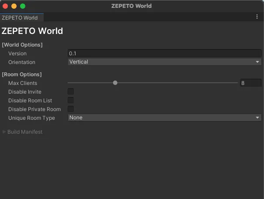Open the Orientation dropdown showing Vertical
This screenshot has height=199, width=264.
[165, 62]
